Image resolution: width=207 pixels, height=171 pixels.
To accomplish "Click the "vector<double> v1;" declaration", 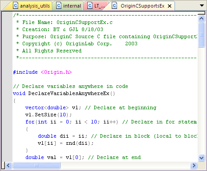I will 53,107.
